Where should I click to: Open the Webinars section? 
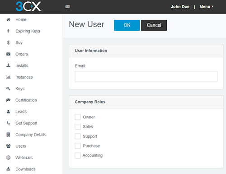[24, 158]
